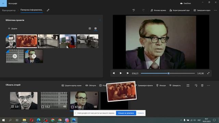Screen dimensions: 219x123
Task: Select the red group photo in library
Action: click(27, 41)
